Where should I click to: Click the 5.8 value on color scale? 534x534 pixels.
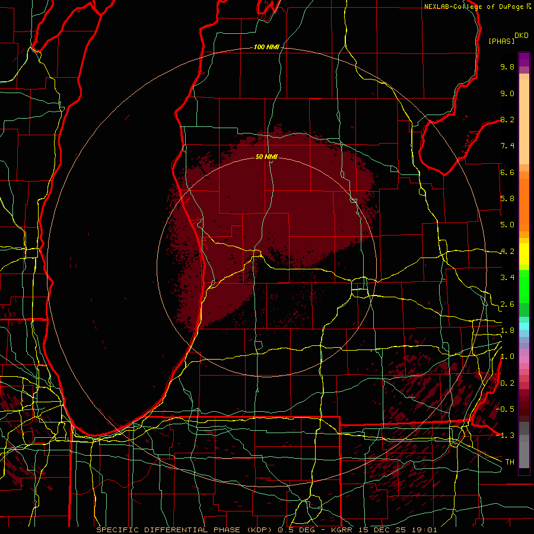tap(507, 199)
